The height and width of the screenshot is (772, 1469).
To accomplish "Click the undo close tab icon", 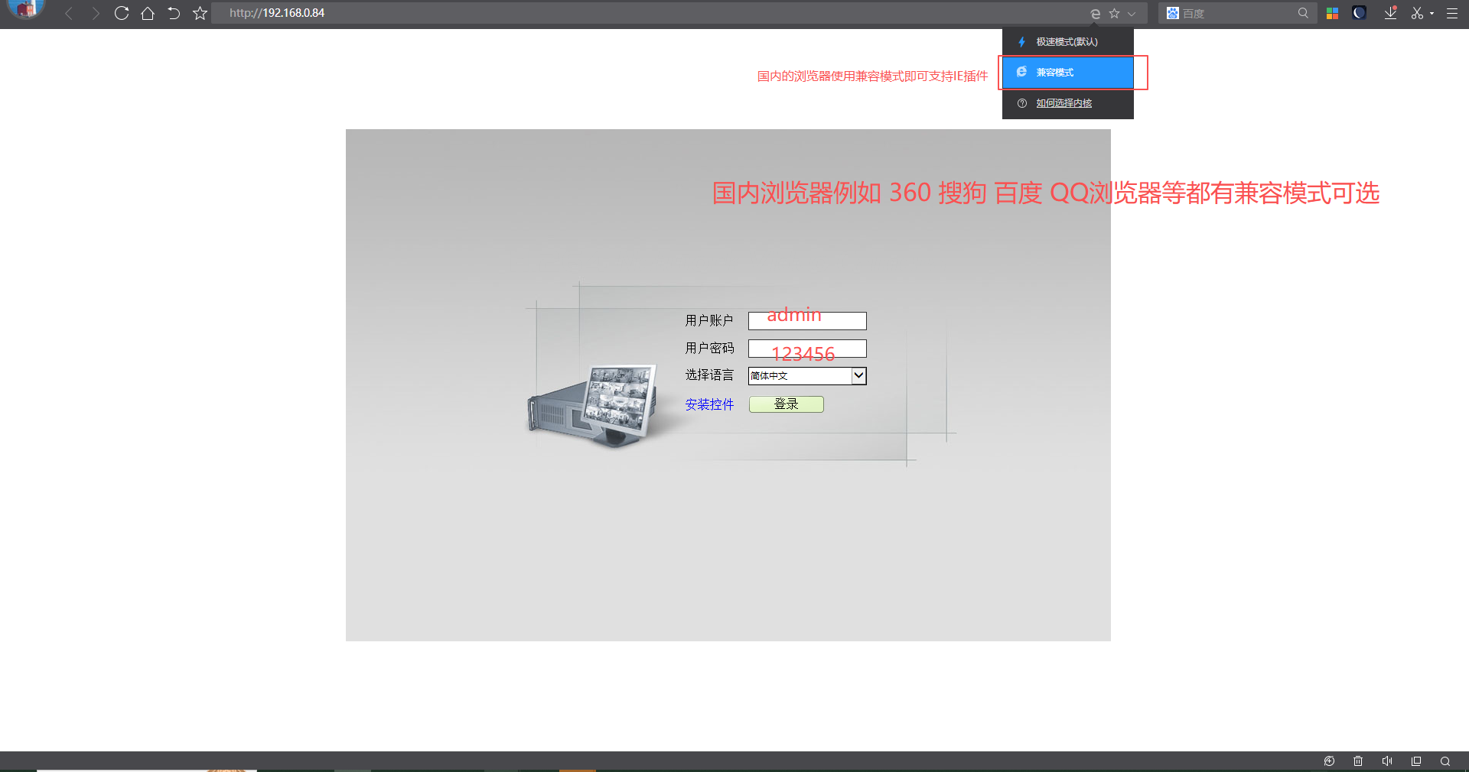I will point(174,13).
